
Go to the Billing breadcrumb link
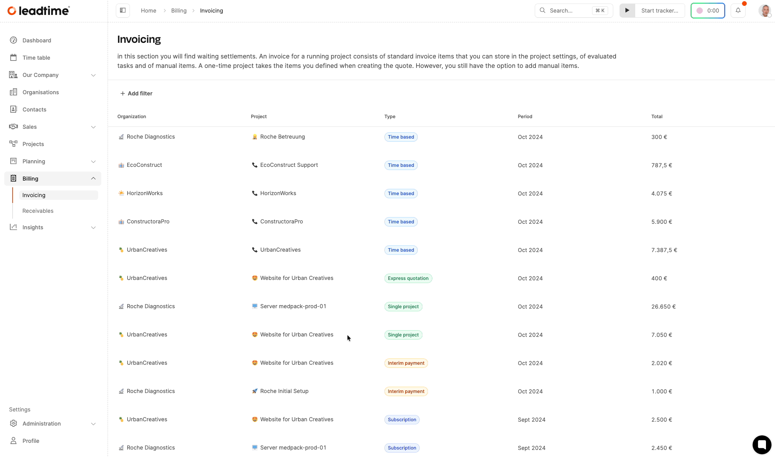click(179, 11)
